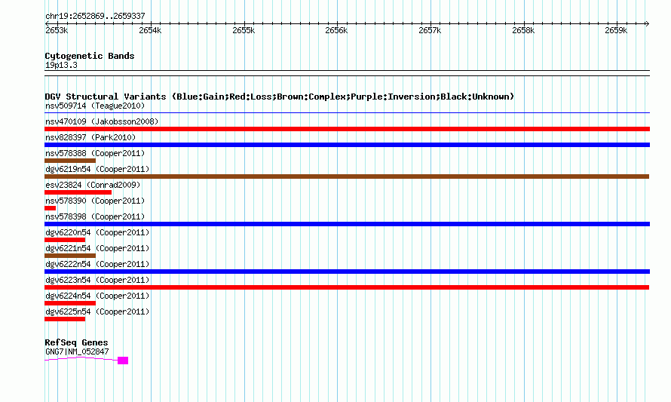Click the blue nsv578398 (Cooper2011) gain bar
The height and width of the screenshot is (402, 671).
(347, 224)
